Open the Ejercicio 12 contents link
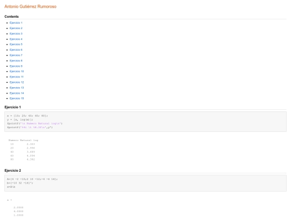Screen dimensions: 291x218 point(17,82)
